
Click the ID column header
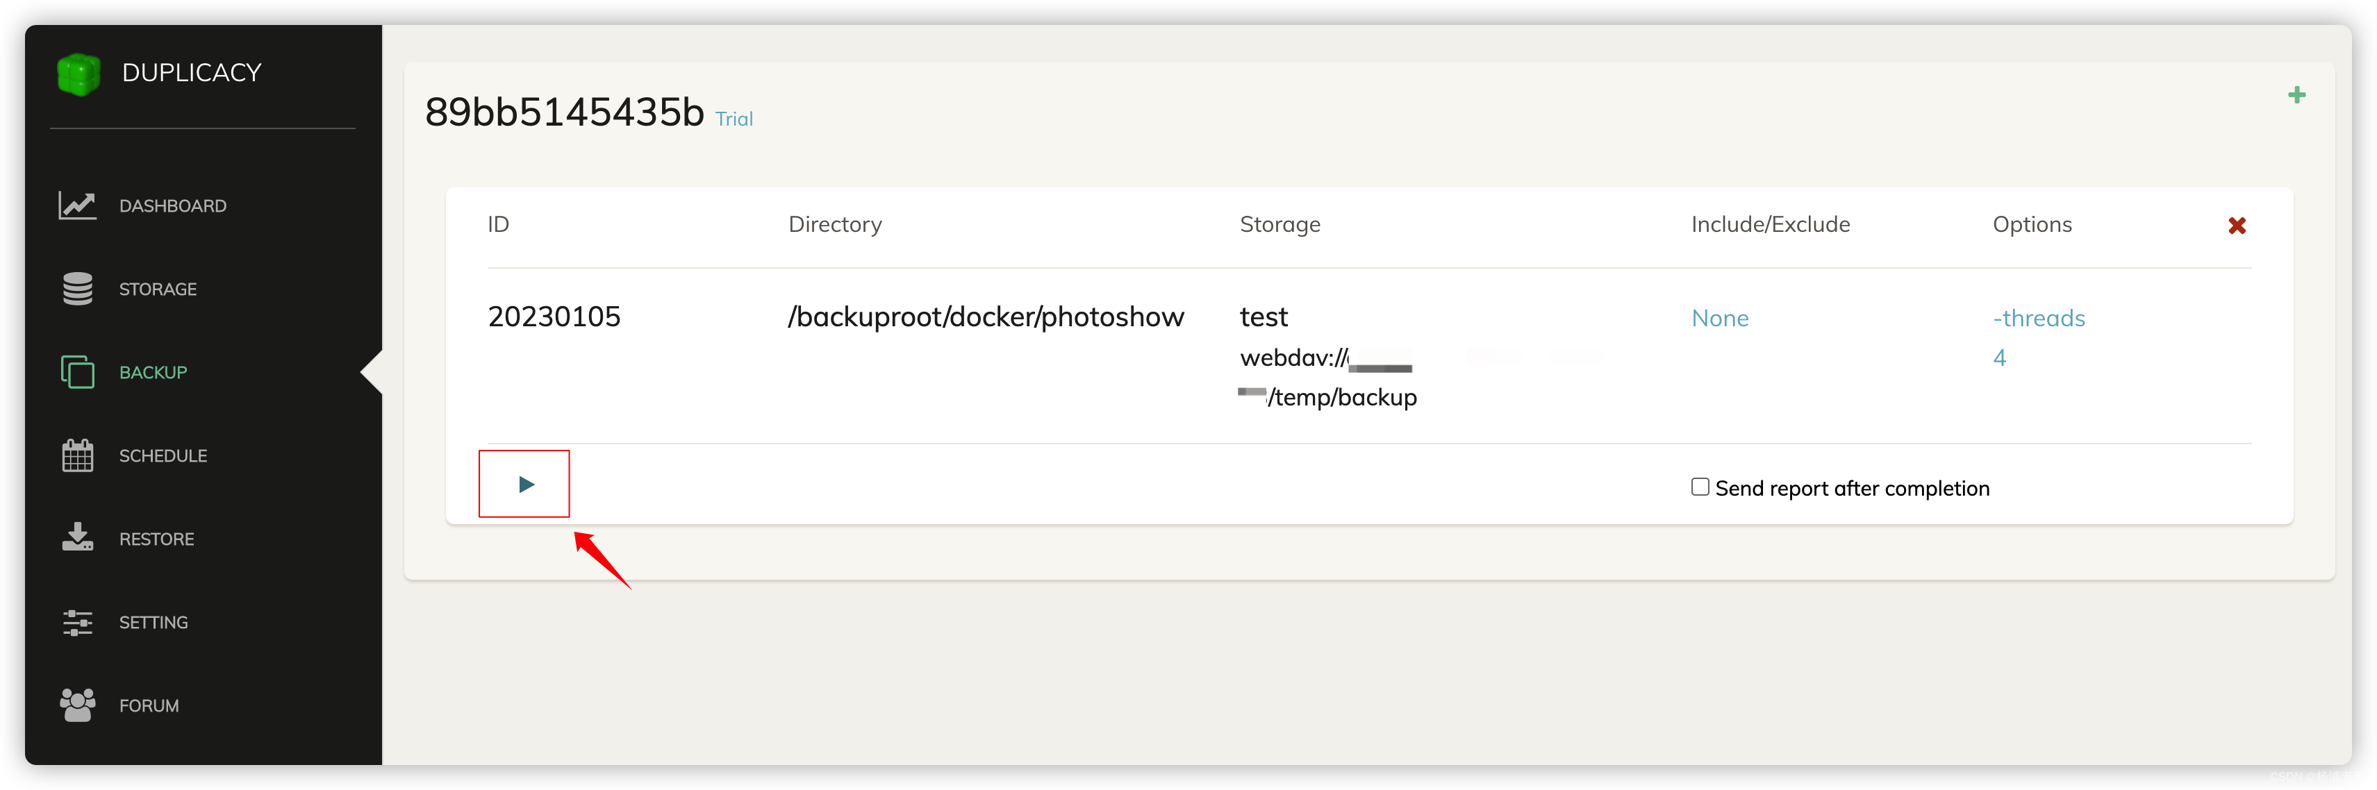tap(498, 224)
